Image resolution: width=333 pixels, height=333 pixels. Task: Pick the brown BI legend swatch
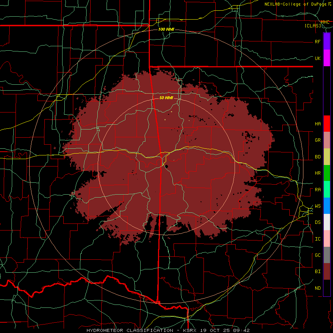pyautogui.click(x=327, y=272)
